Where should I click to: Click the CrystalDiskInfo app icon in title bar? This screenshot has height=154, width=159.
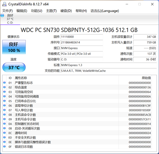(4, 4)
